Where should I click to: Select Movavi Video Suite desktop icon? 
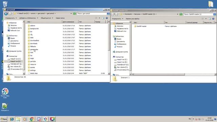click(5, 93)
